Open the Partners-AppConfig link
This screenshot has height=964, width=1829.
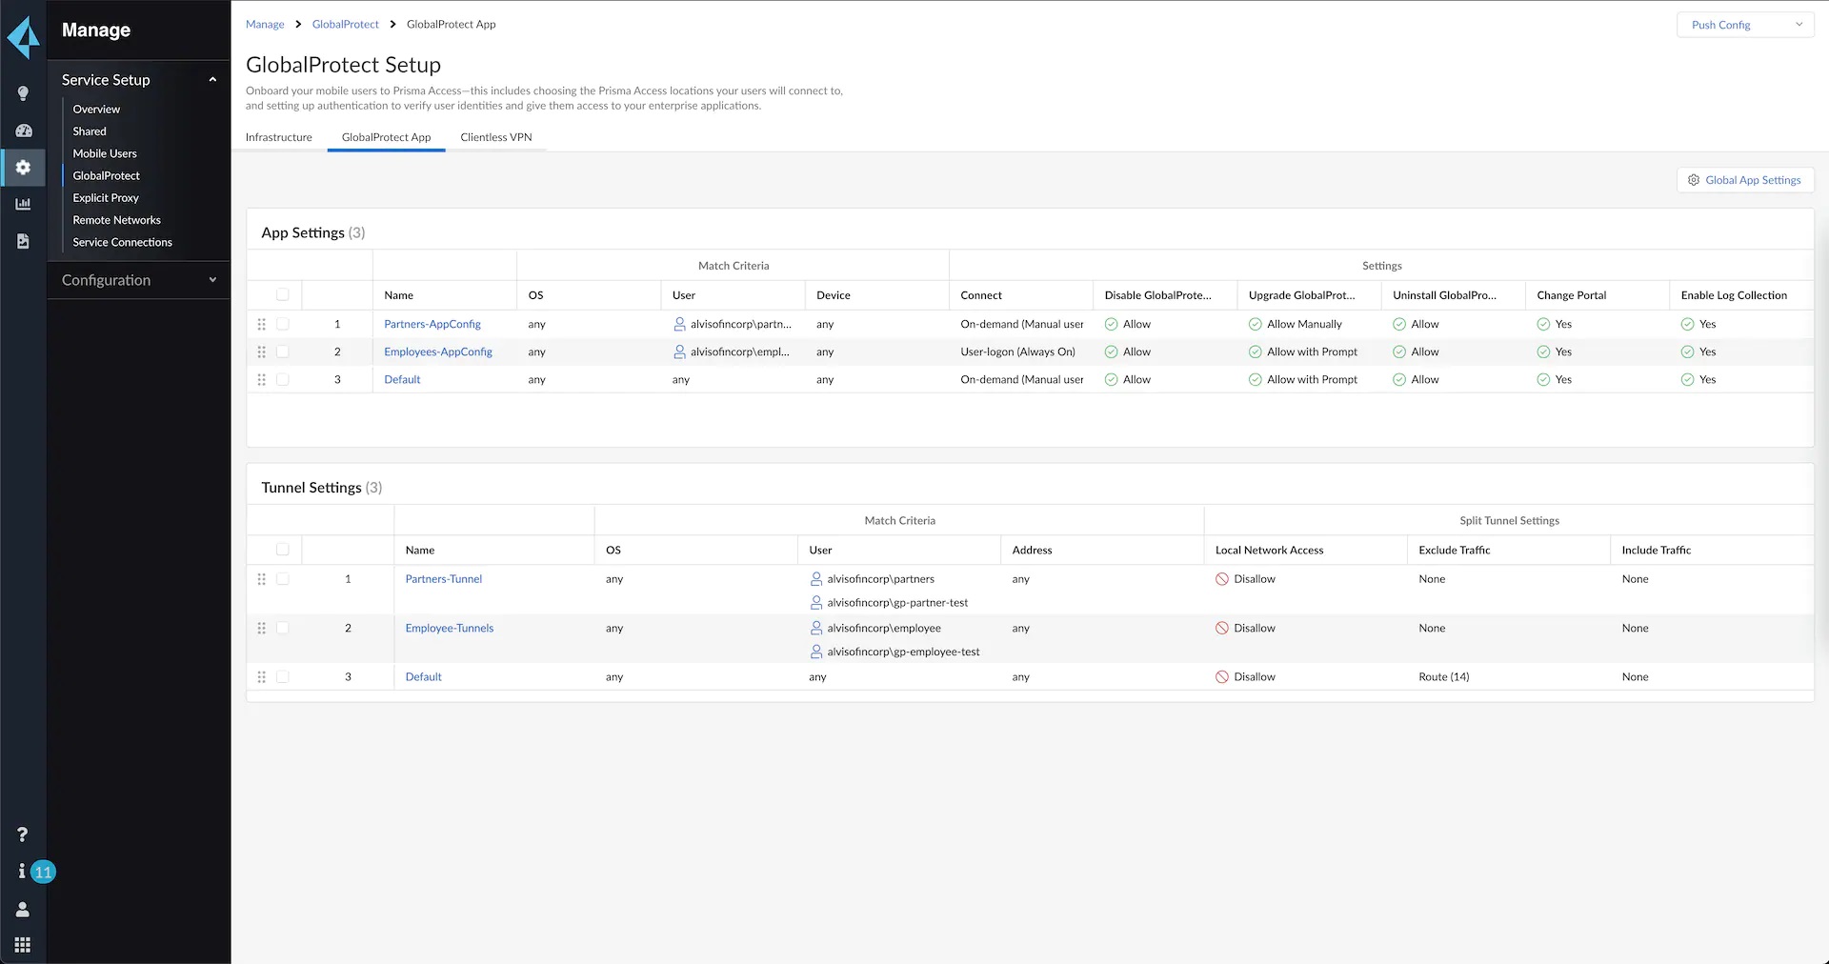point(432,324)
